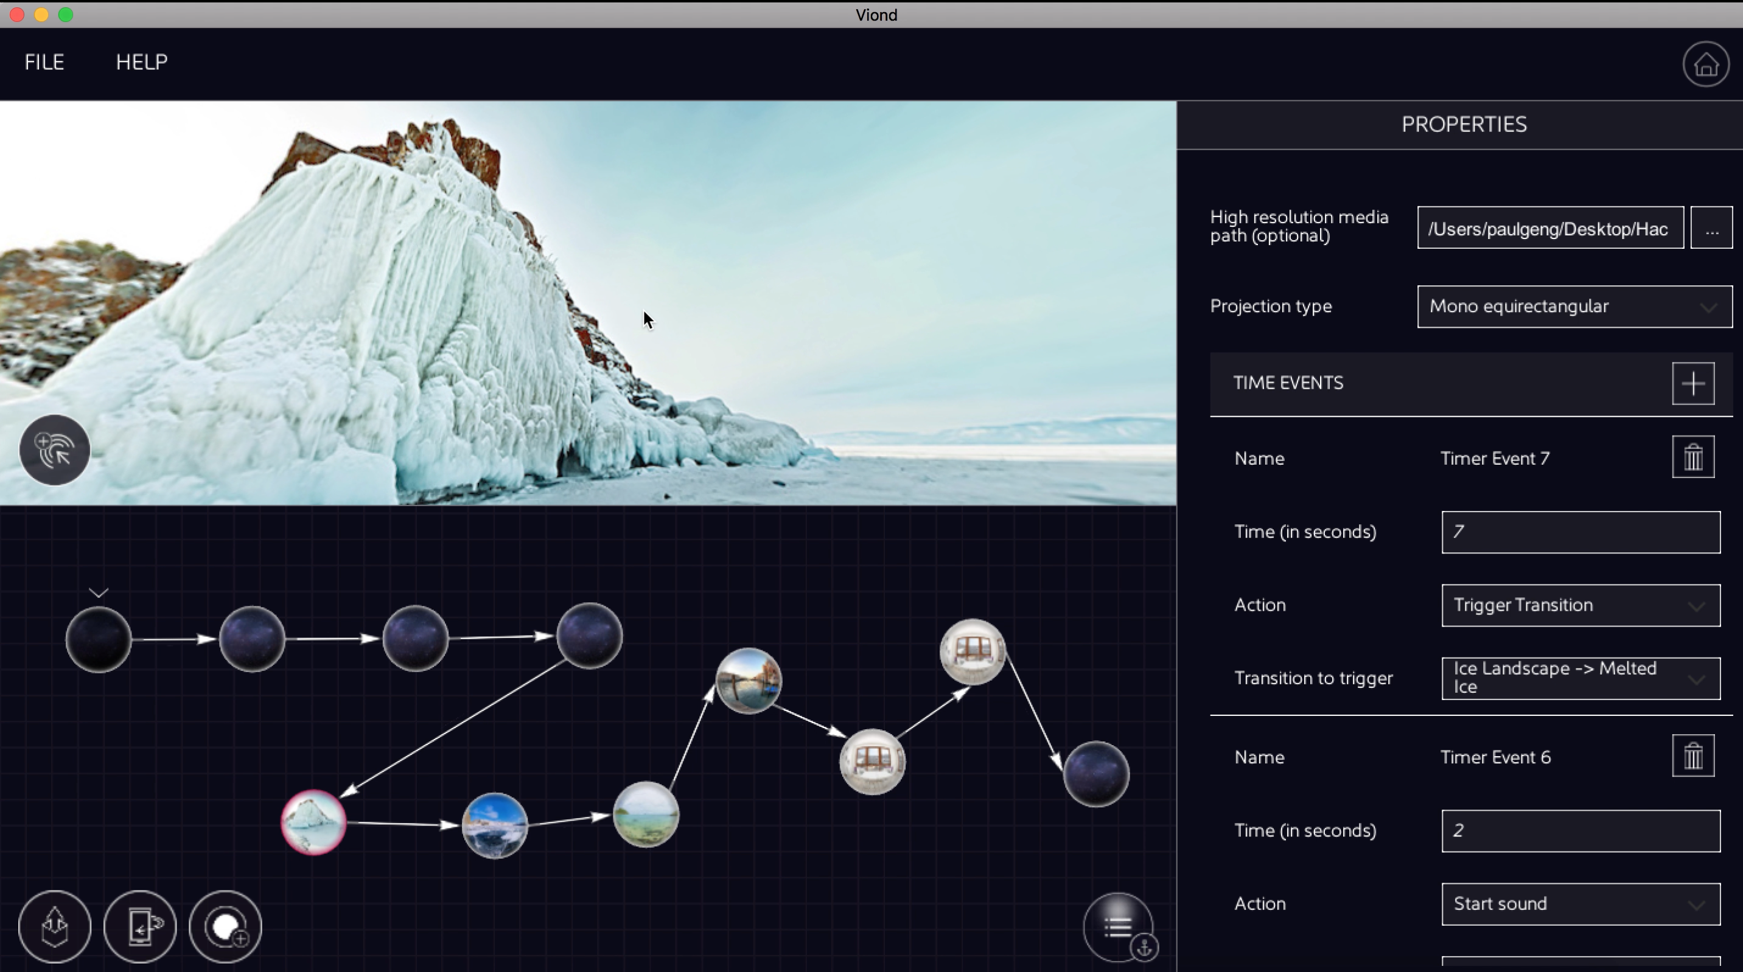This screenshot has height=972, width=1743.
Task: Click the browse media path button
Action: click(1711, 229)
